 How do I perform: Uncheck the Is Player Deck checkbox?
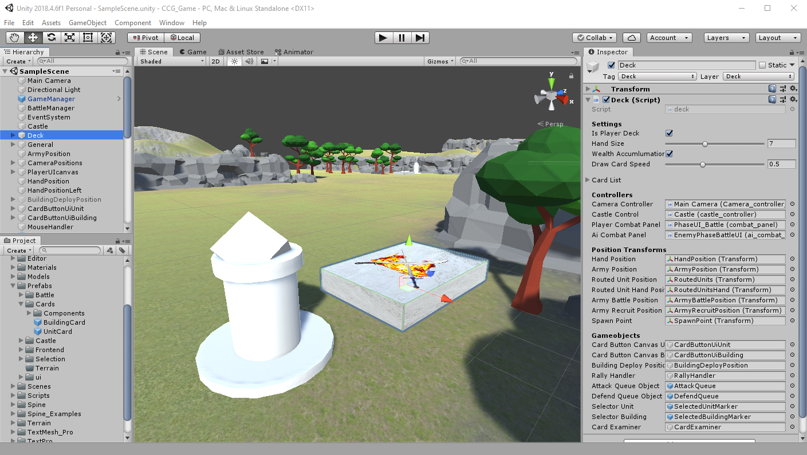(669, 133)
